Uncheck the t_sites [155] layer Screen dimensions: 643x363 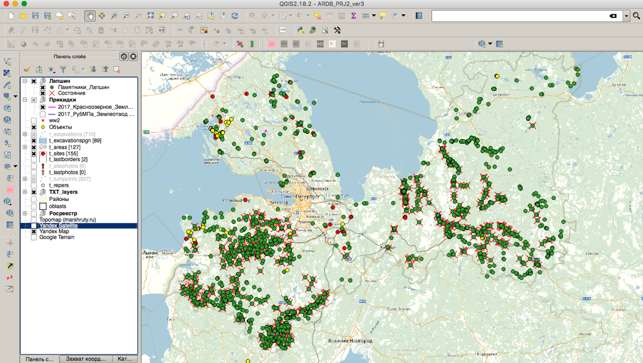pos(34,154)
